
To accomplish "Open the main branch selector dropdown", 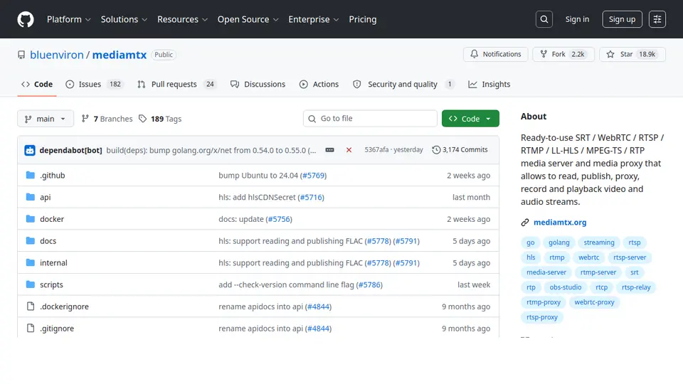I will point(46,119).
